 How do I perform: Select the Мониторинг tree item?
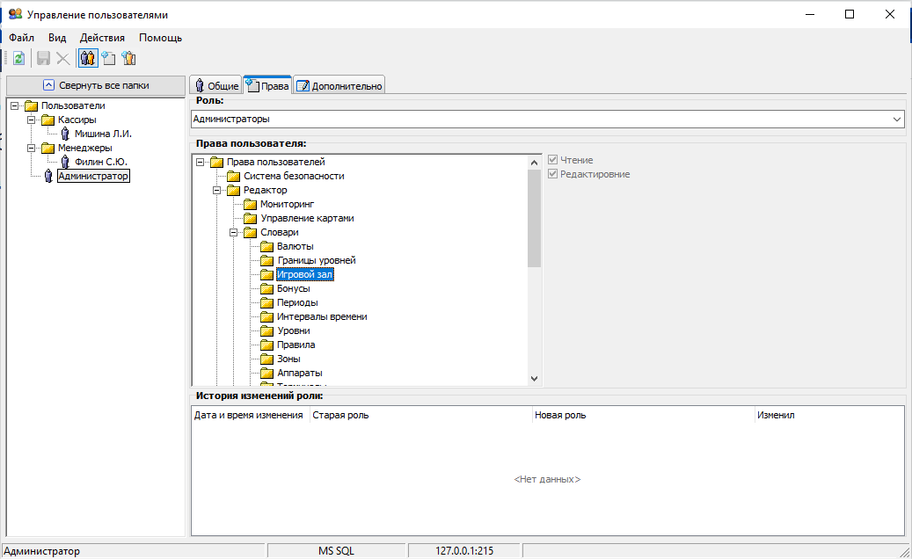[x=287, y=204]
